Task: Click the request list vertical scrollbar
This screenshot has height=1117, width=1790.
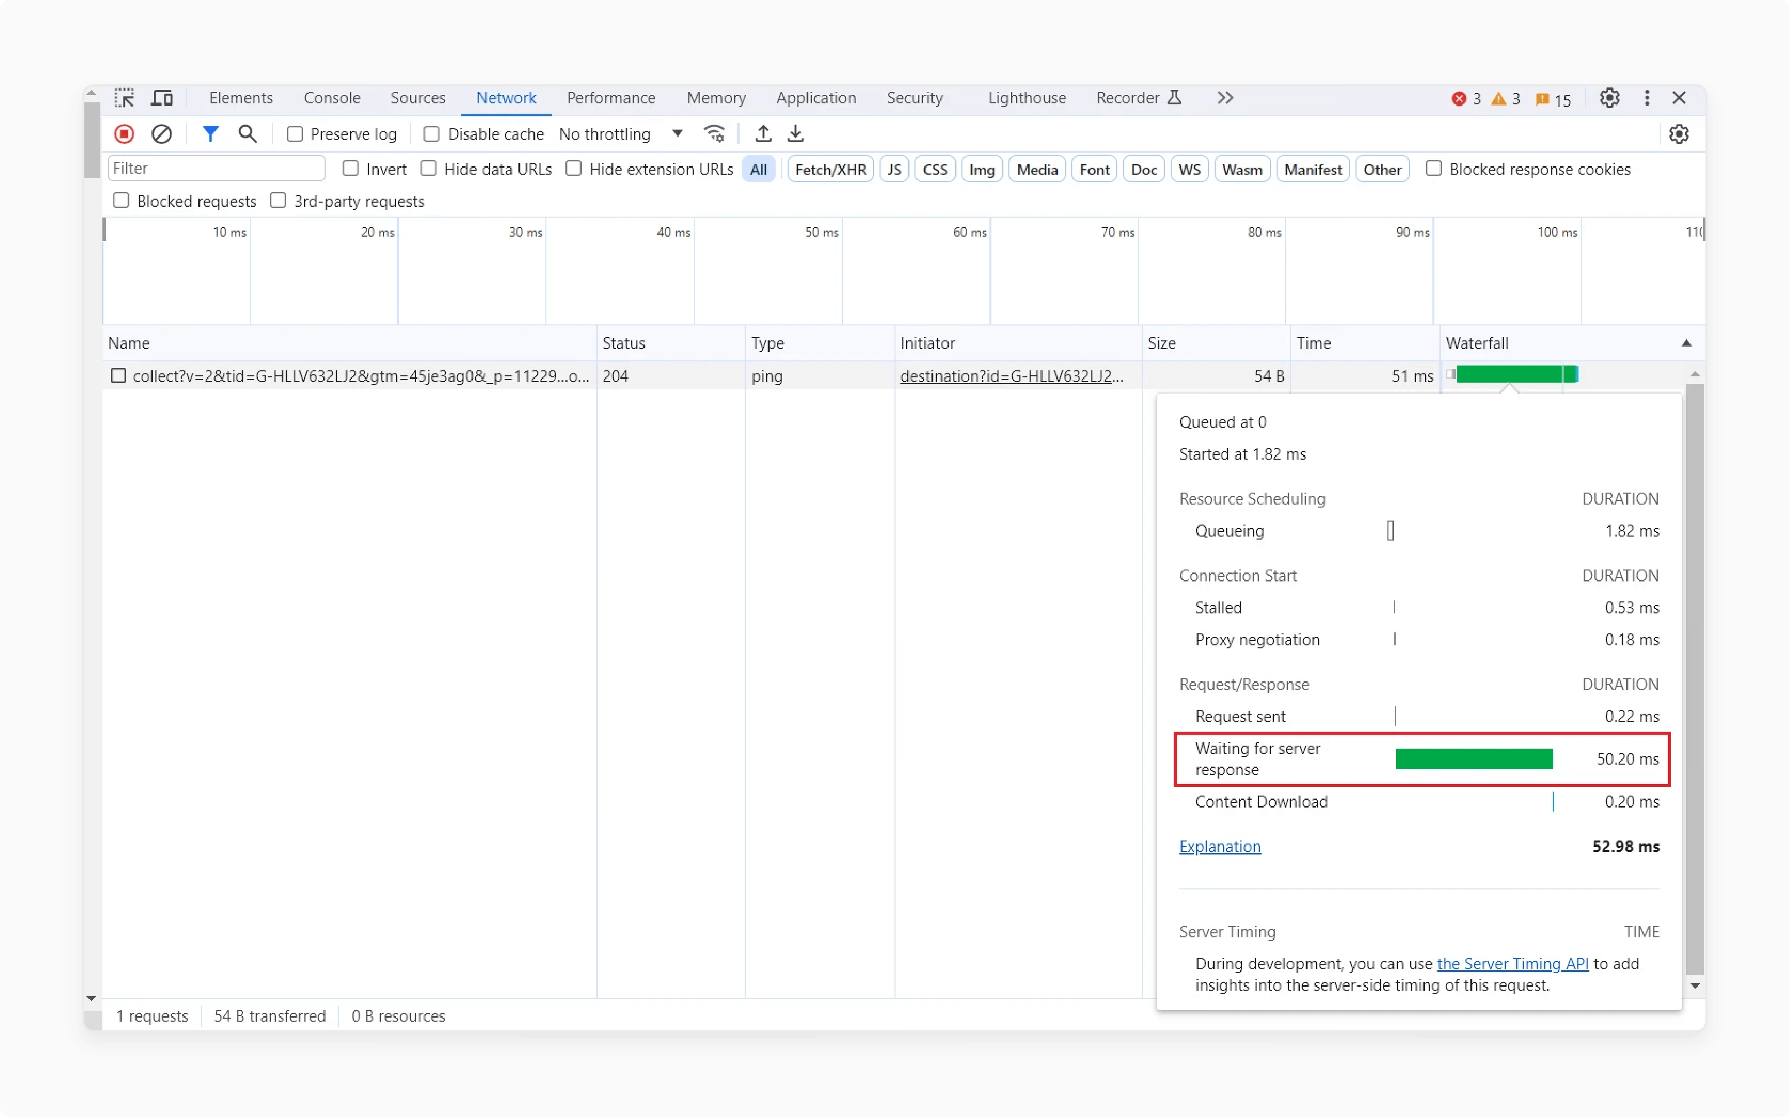Action: click(1695, 680)
